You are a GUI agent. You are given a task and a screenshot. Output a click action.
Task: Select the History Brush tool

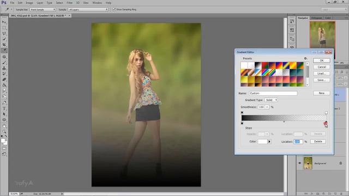(4, 74)
